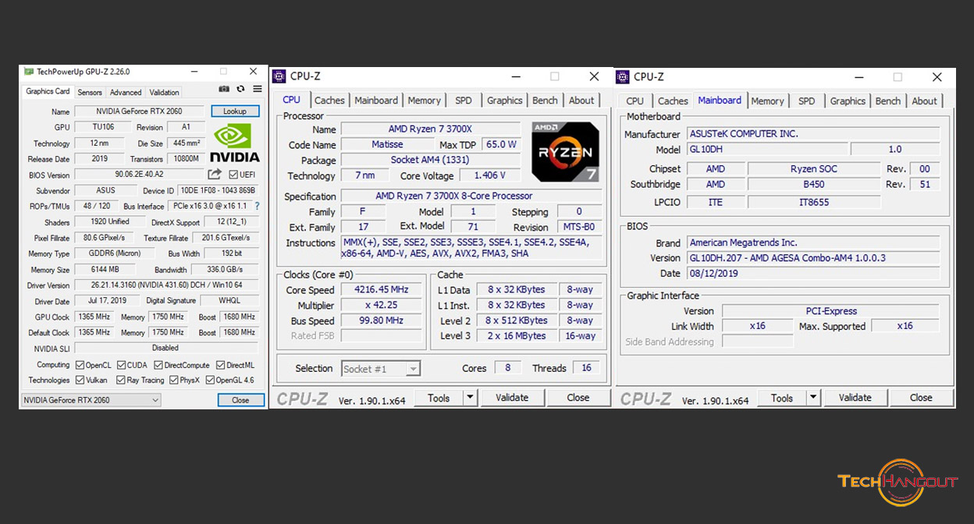Toggle the CUDA checkbox
The height and width of the screenshot is (524, 974).
coord(121,365)
